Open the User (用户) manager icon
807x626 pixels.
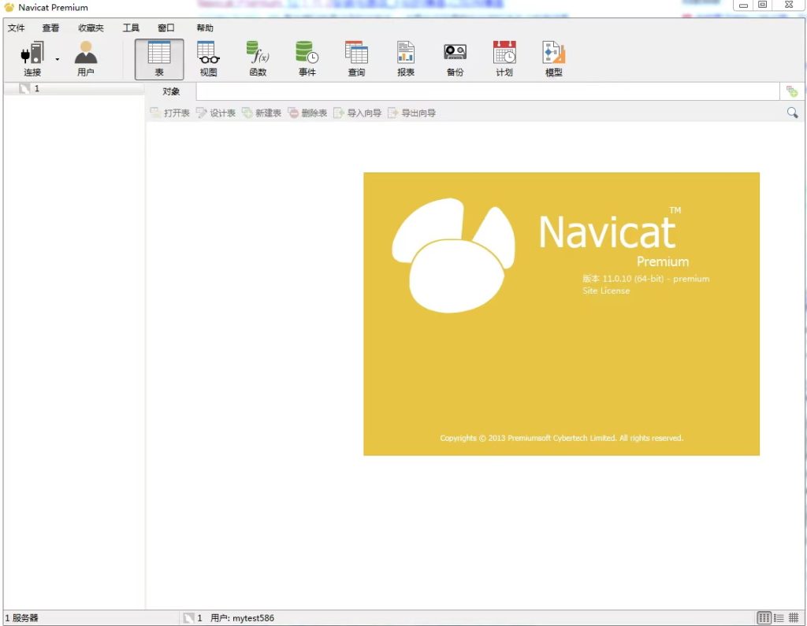[86, 54]
